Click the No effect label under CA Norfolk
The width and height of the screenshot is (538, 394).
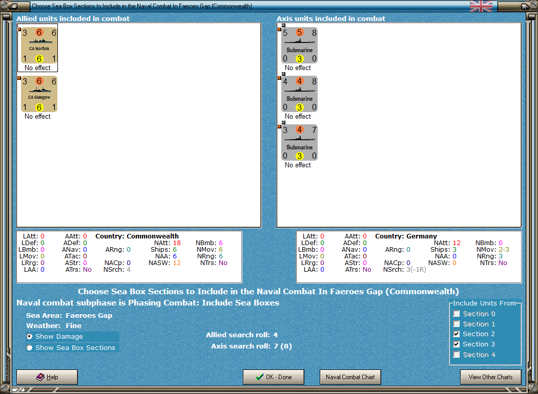(37, 68)
